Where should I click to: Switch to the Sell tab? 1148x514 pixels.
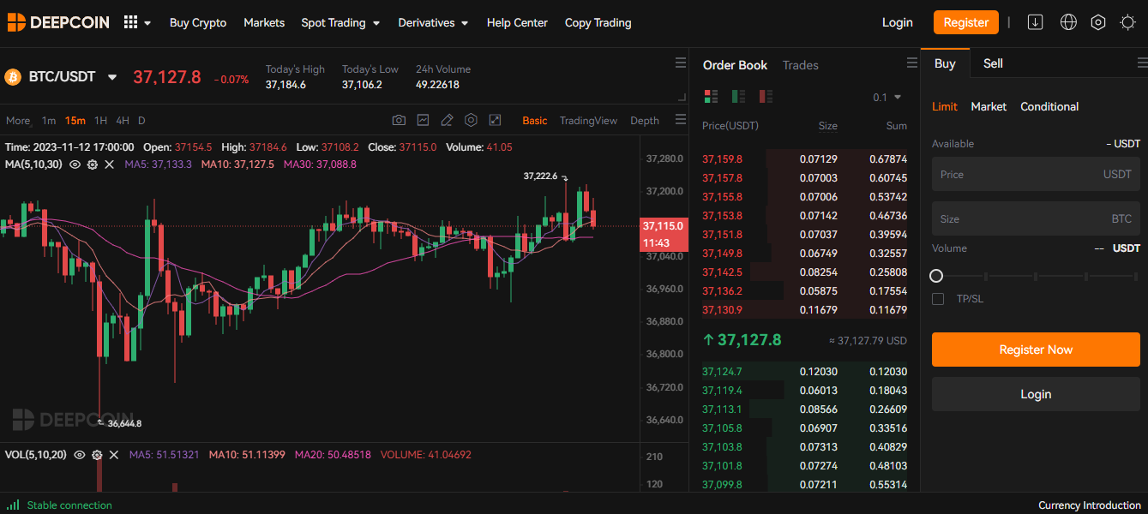[x=993, y=63]
